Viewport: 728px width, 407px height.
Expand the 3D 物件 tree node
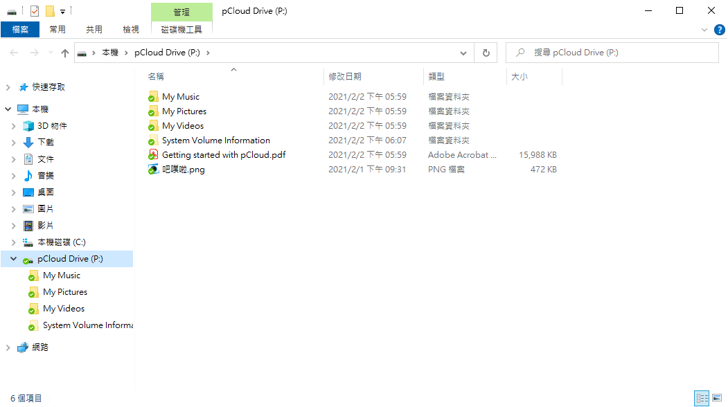coord(13,126)
